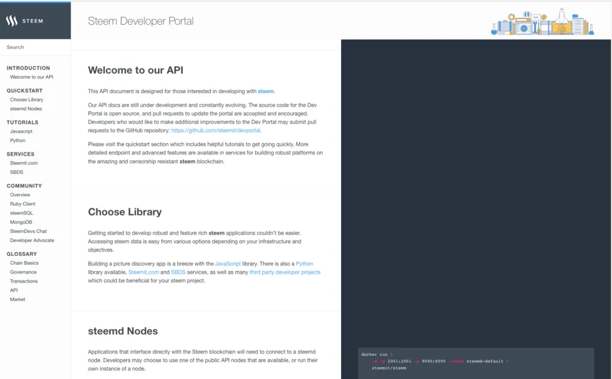Open the Quickstart sidebar heading
The image size is (612, 379).
coord(25,91)
